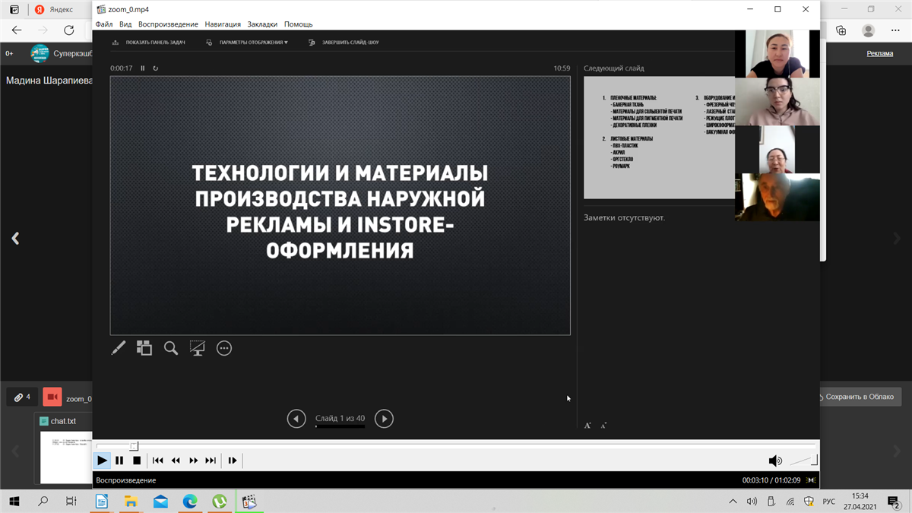Switch the РУС keyboard language indicator
The width and height of the screenshot is (912, 513).
coord(829,502)
